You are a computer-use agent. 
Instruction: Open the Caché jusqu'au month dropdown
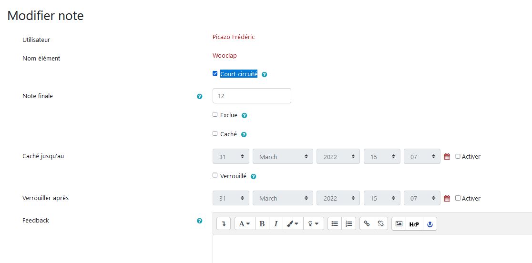tap(283, 157)
